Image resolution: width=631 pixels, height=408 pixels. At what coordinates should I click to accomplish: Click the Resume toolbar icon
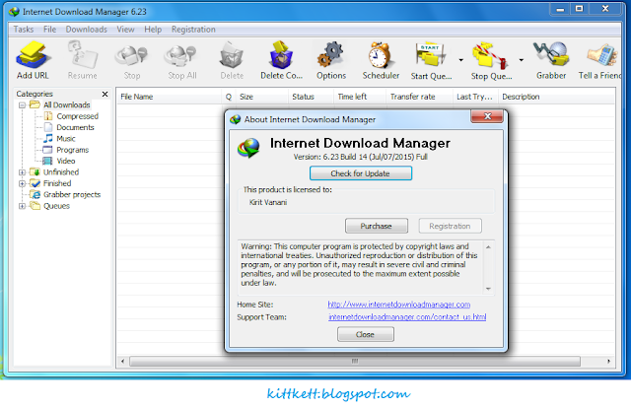[83, 55]
